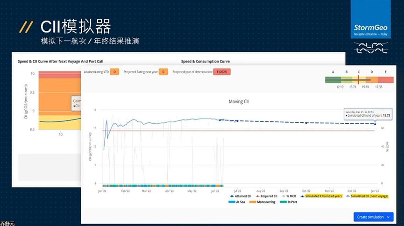Toggle Maneuvering legend entry
404x226 pixels.
(262, 202)
